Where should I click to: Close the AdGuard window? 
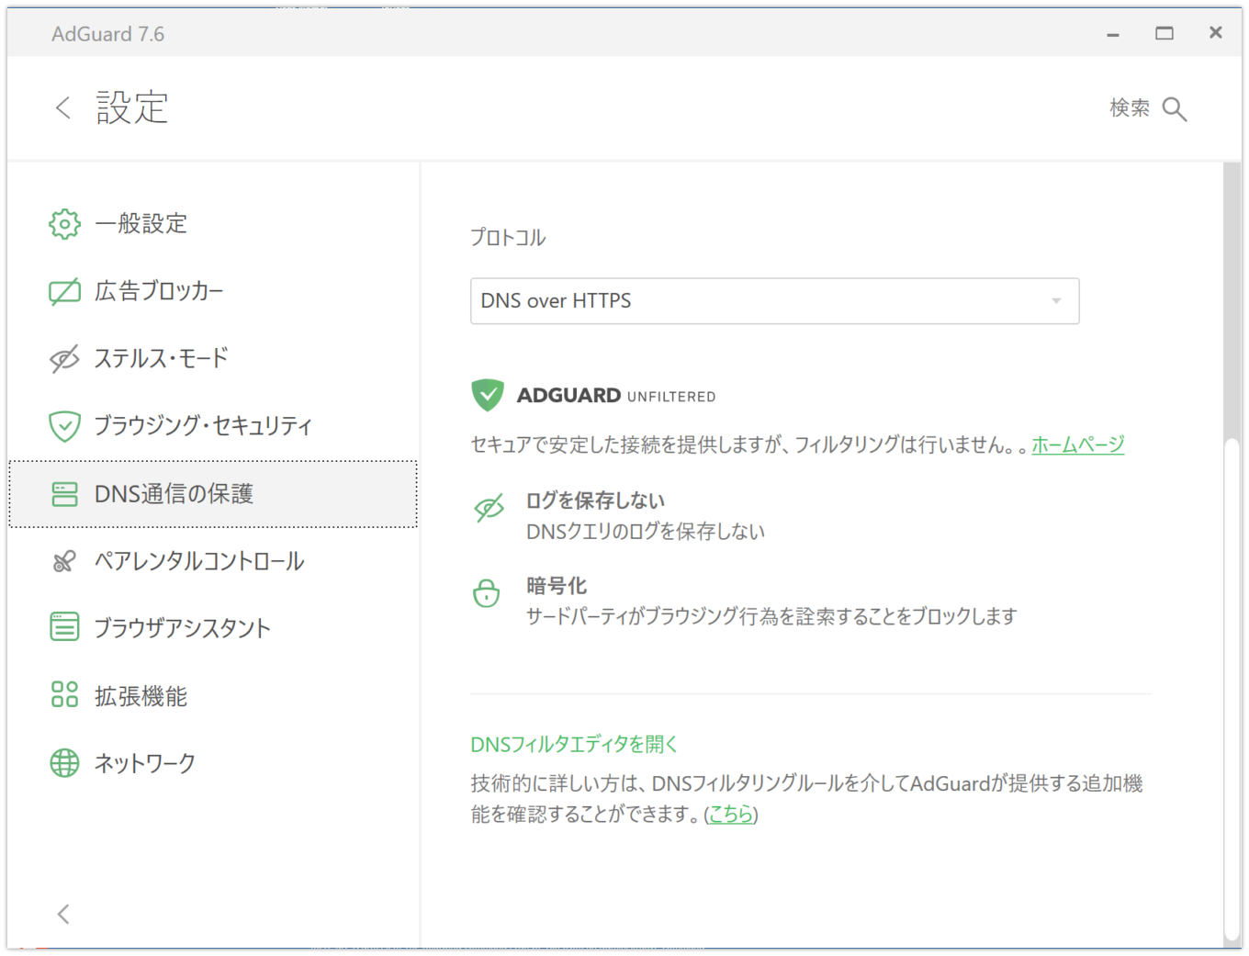click(x=1216, y=32)
